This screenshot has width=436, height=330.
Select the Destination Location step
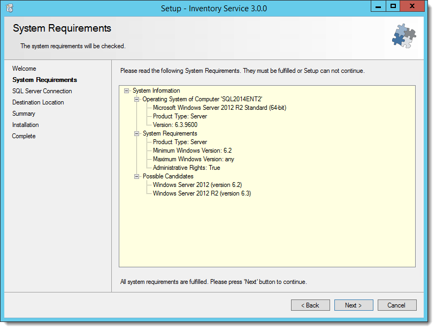[x=38, y=102]
